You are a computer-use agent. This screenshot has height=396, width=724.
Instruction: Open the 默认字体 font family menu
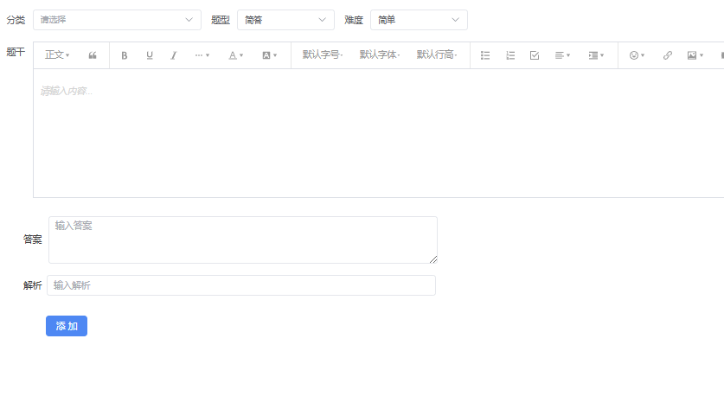(x=380, y=55)
